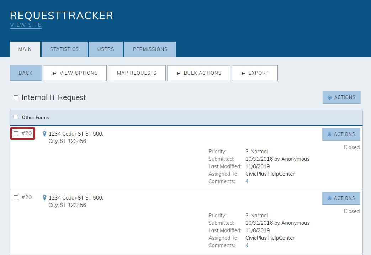Screen dimensions: 371x255
Task: Click the map pin icon of second request
Action: (x=44, y=197)
